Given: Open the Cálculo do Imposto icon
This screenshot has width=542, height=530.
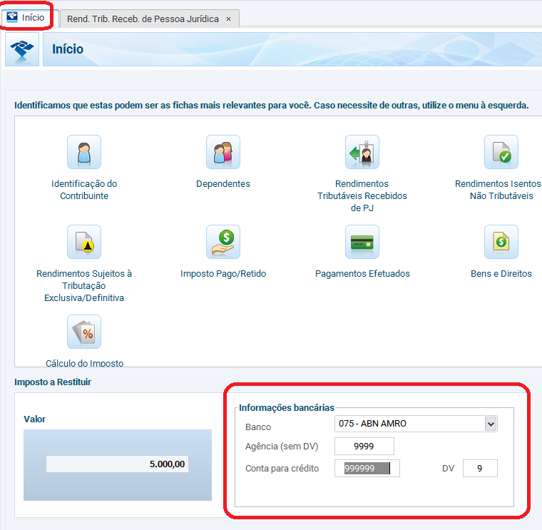Looking at the screenshot, I should click(84, 332).
